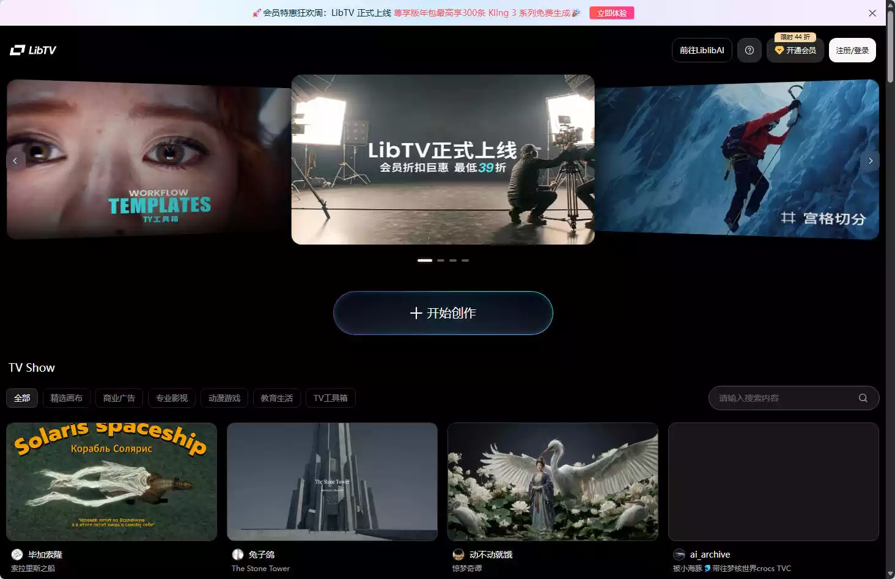Click the LibTV logo
Viewport: 895px width, 579px height.
(33, 50)
